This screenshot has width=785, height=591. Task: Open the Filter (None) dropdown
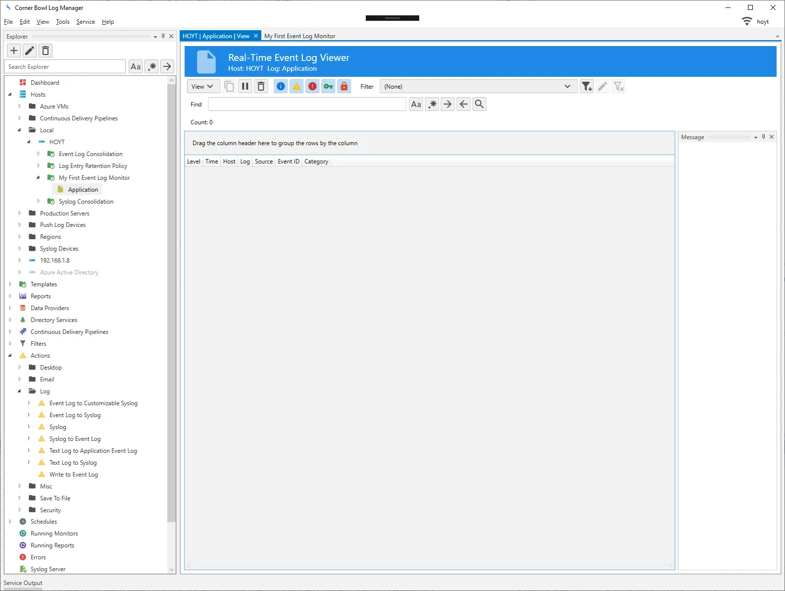coord(478,87)
